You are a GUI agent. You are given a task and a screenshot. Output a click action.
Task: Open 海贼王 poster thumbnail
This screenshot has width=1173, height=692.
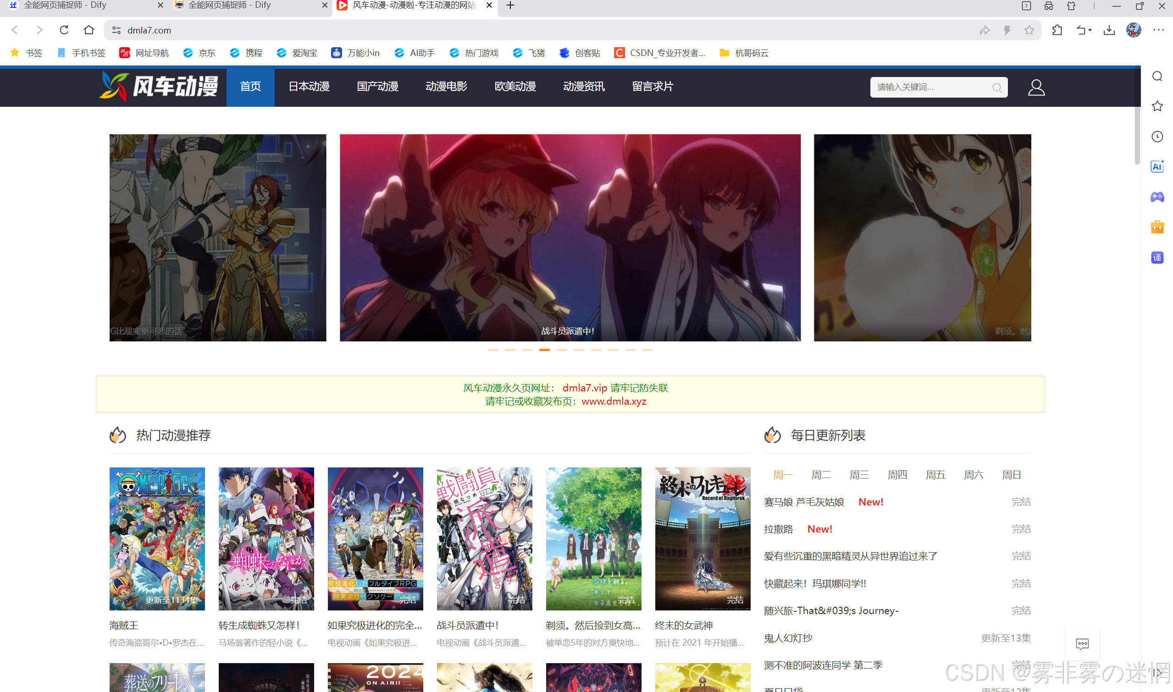(157, 539)
